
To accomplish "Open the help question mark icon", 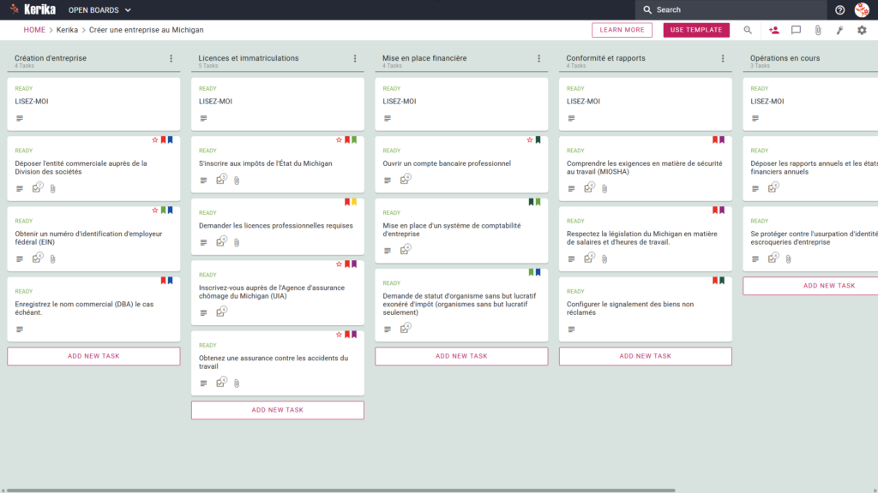I will pos(839,10).
